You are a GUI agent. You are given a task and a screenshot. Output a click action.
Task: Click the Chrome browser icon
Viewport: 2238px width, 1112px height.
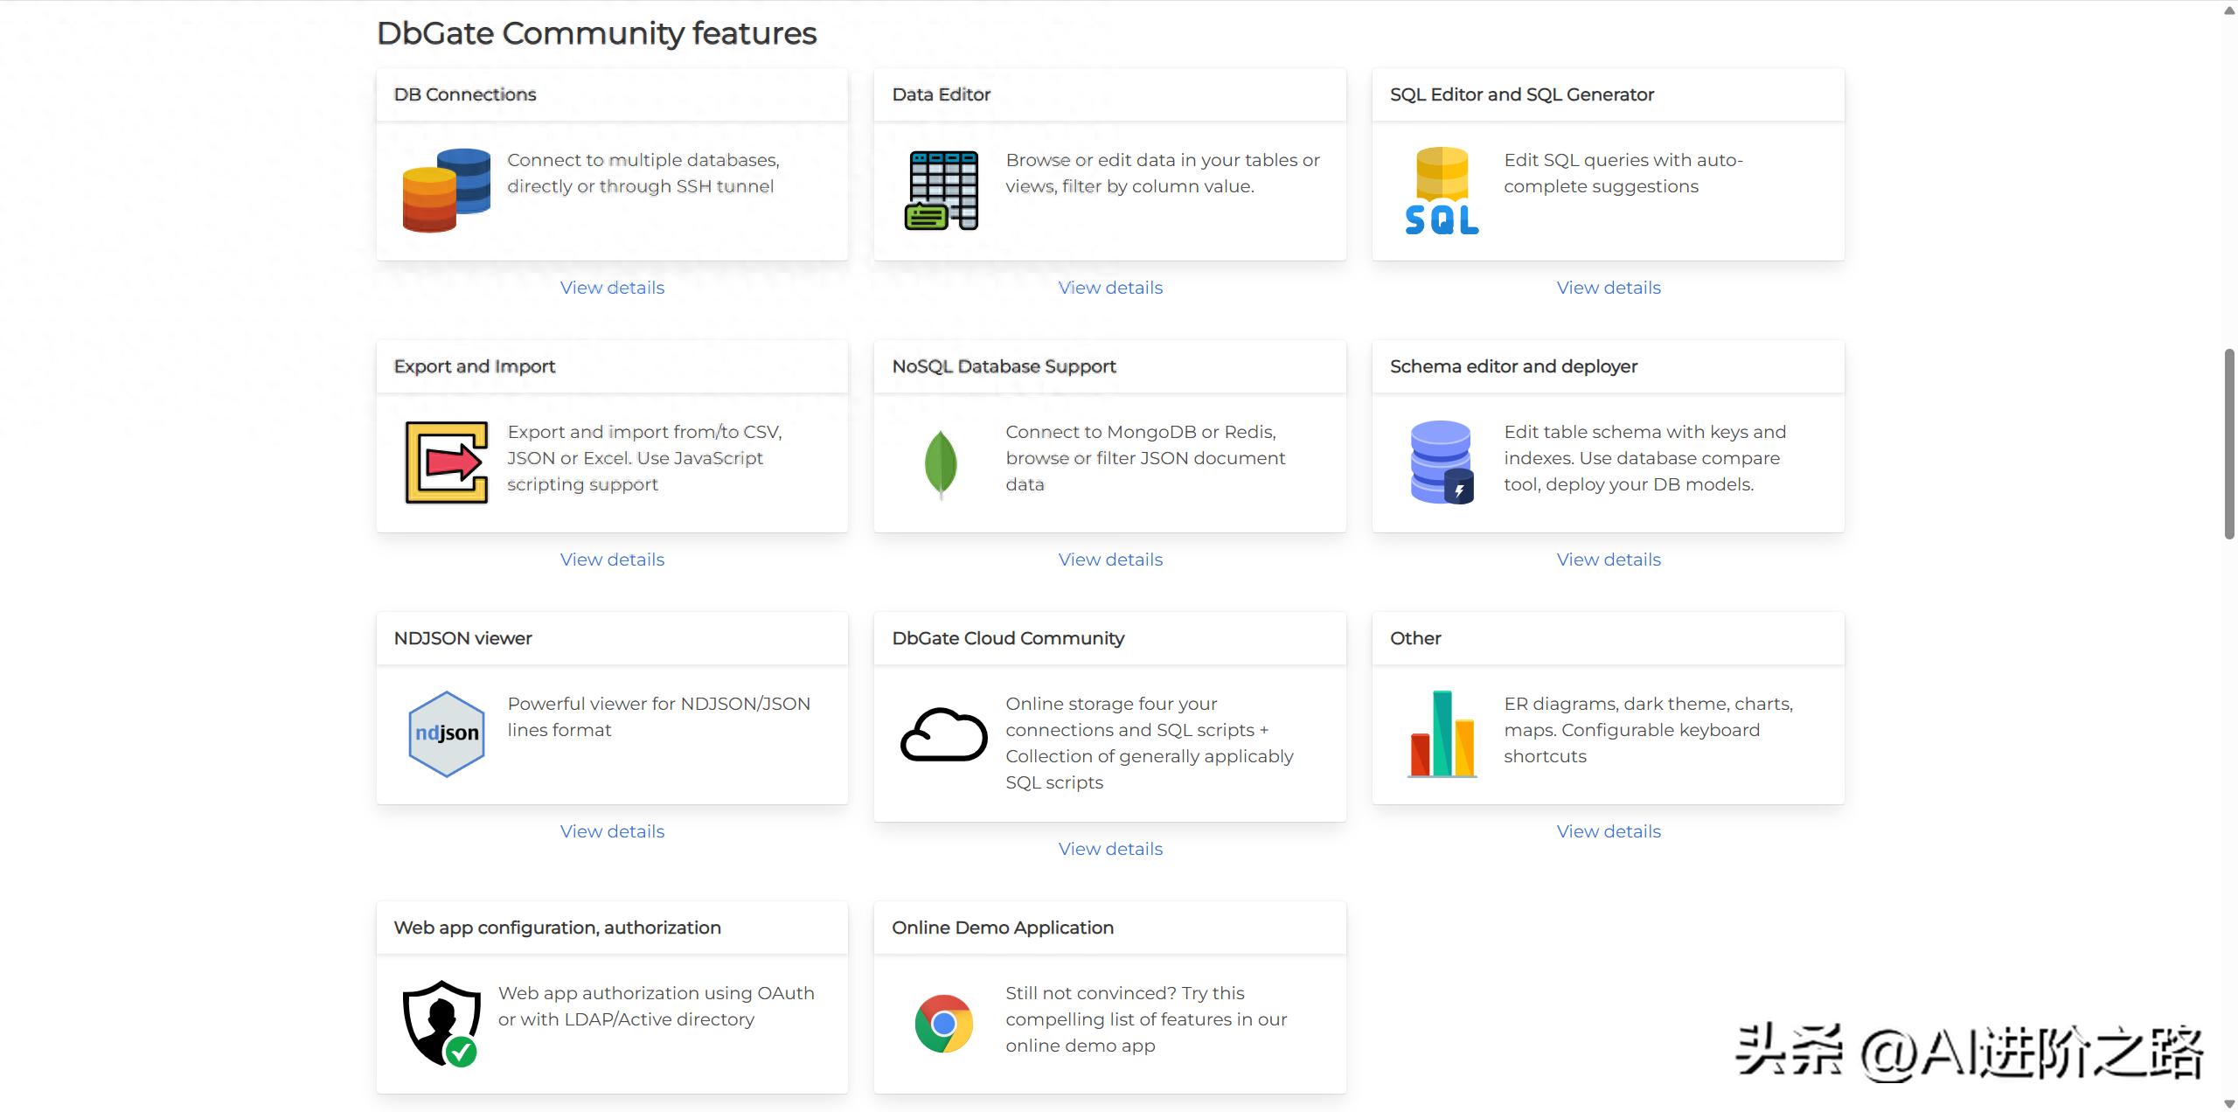tap(944, 1024)
